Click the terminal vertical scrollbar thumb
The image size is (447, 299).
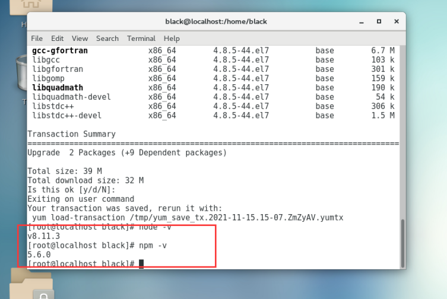(403, 243)
